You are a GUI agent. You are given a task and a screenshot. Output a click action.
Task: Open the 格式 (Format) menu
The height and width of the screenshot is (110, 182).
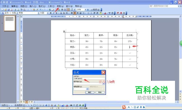click(42, 6)
